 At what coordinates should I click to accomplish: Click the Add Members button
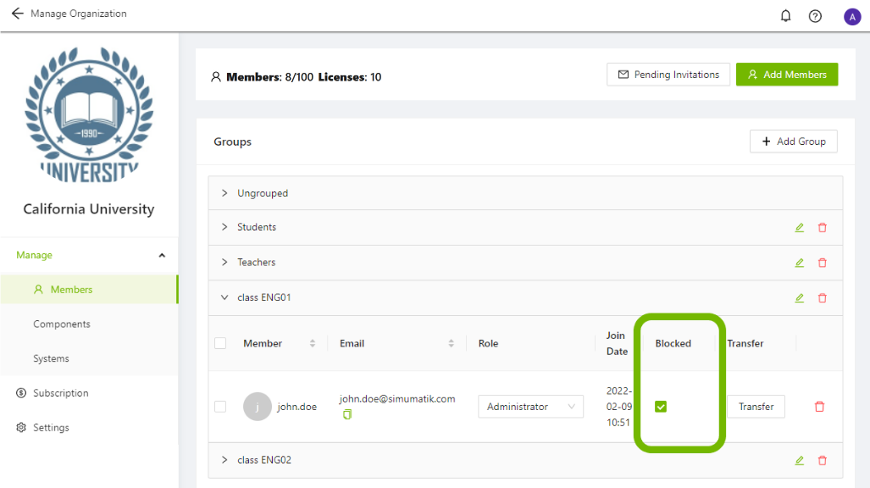(x=786, y=75)
